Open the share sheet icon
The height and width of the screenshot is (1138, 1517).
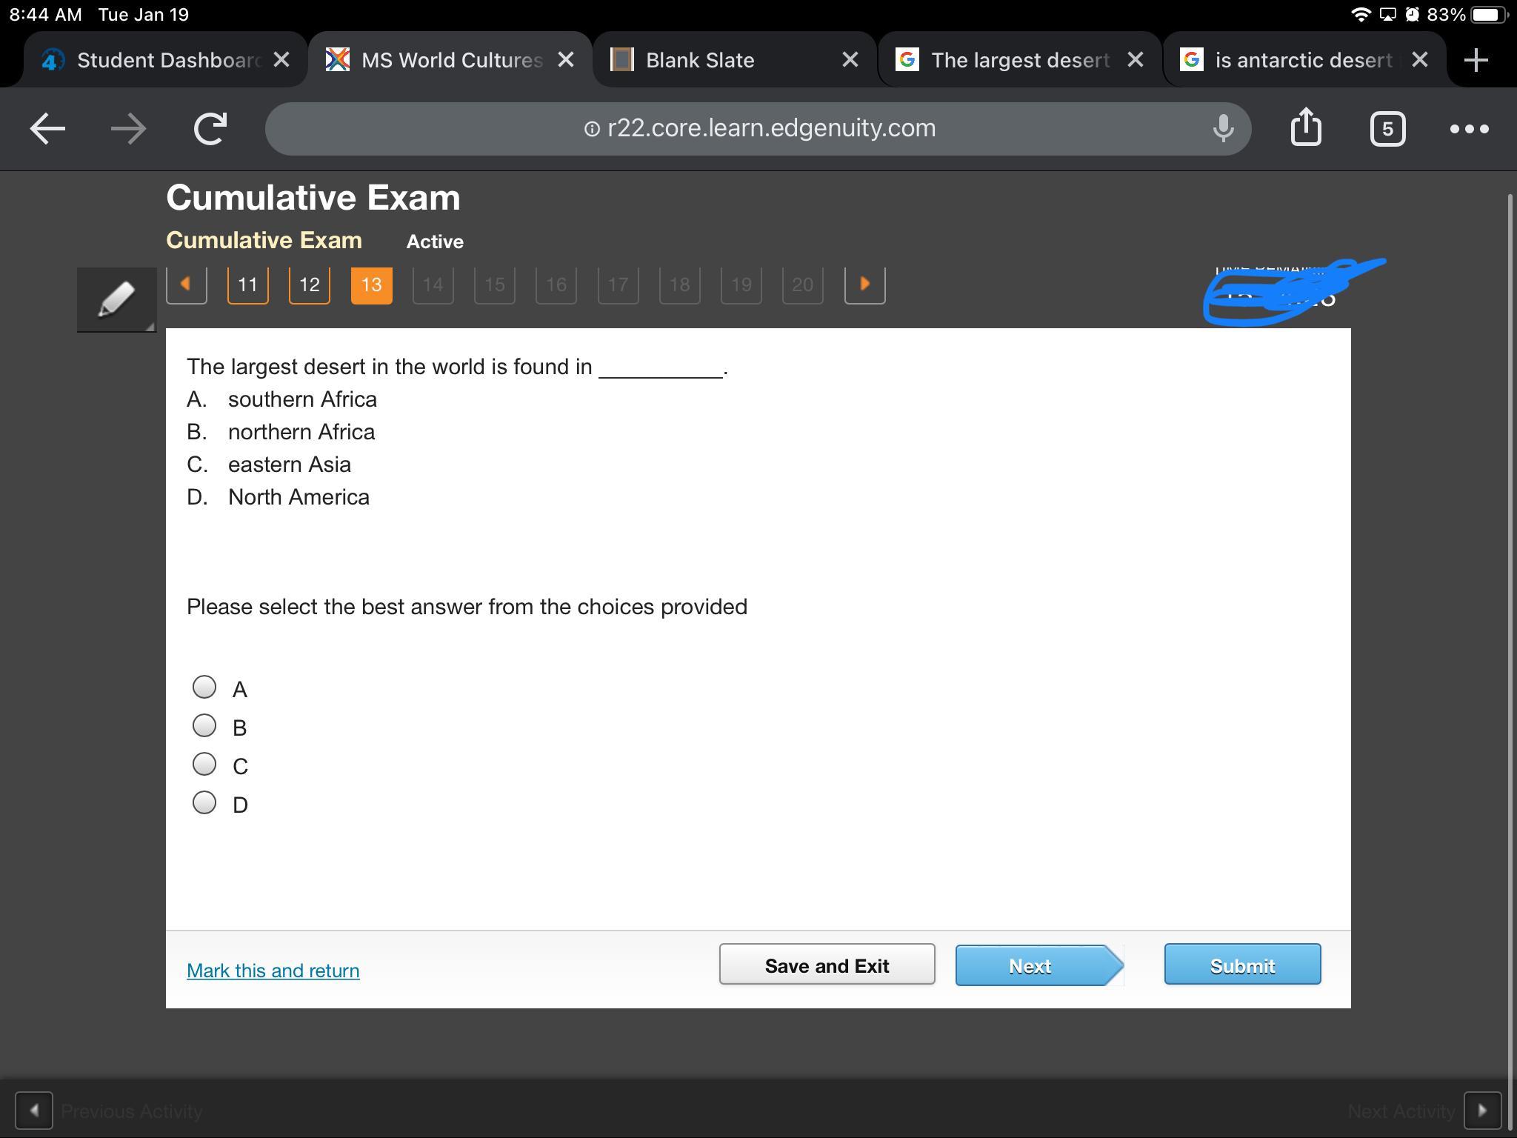pyautogui.click(x=1305, y=127)
